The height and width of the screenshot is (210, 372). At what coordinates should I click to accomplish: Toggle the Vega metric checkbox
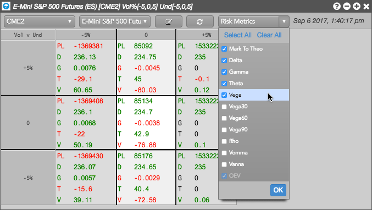coord(224,95)
